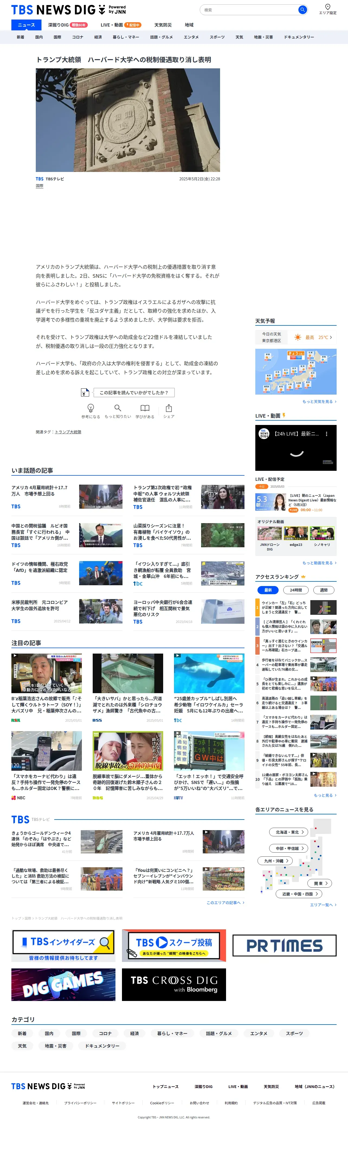Open the ranking もっと見る link
The image size is (348, 1155).
(325, 795)
